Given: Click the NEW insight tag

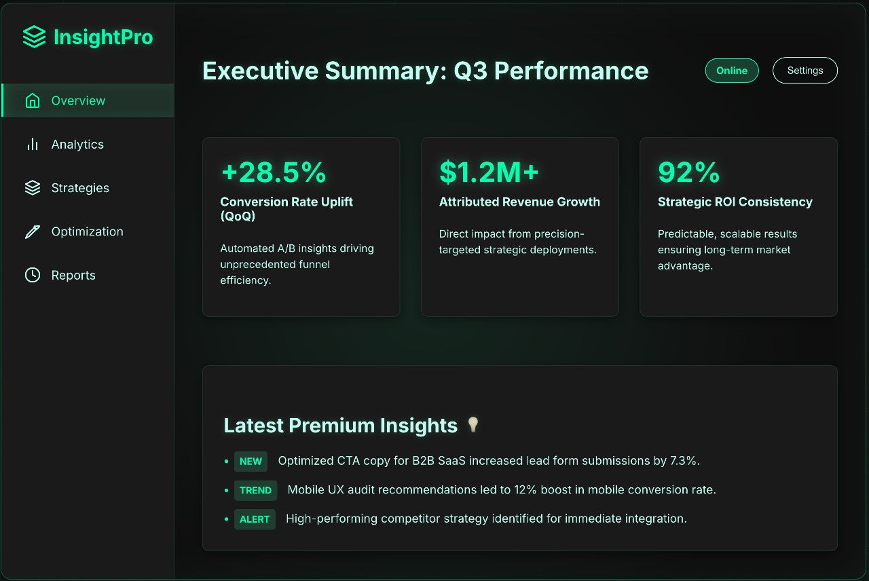Looking at the screenshot, I should click(251, 462).
